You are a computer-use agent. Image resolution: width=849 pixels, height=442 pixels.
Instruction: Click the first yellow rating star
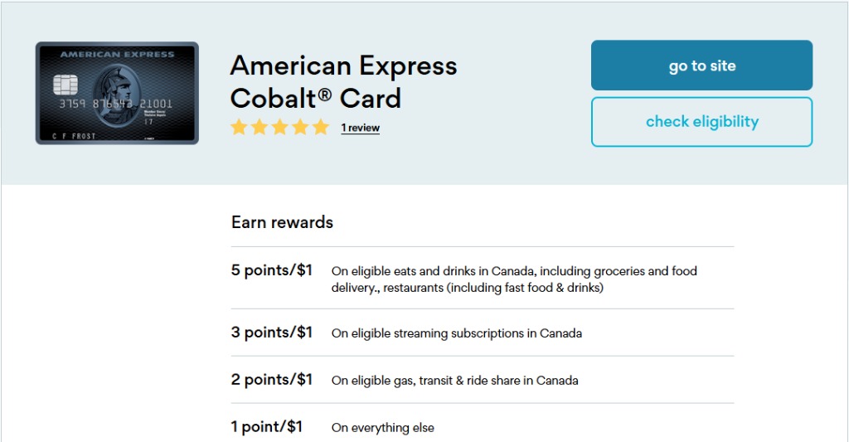tap(240, 128)
